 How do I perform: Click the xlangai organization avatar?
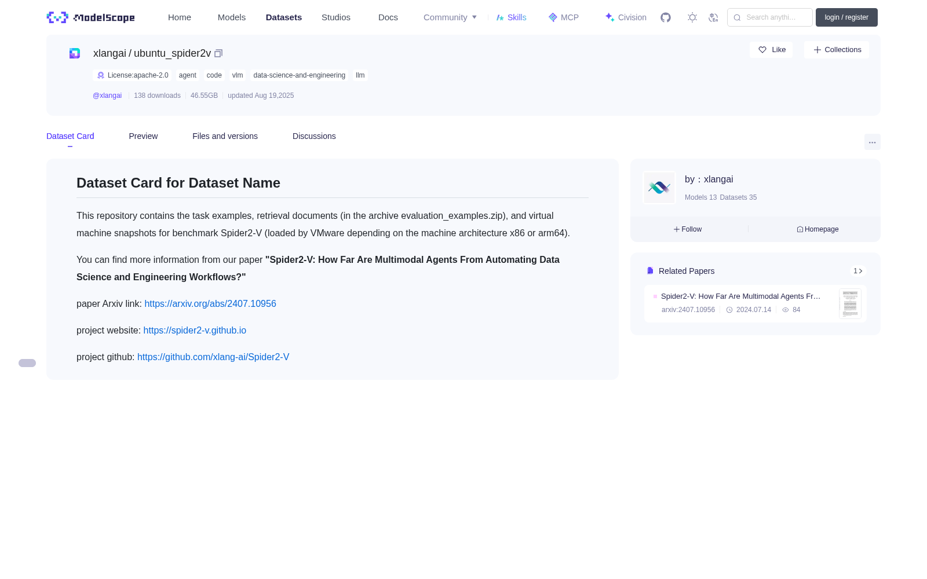click(659, 188)
